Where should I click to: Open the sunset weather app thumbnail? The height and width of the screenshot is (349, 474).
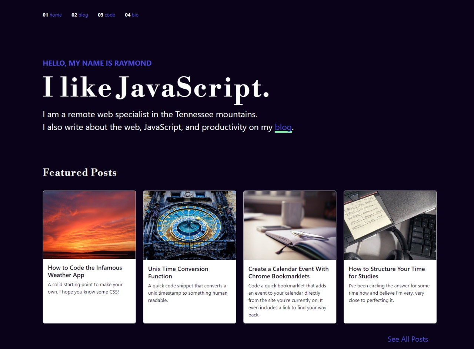[x=89, y=225]
